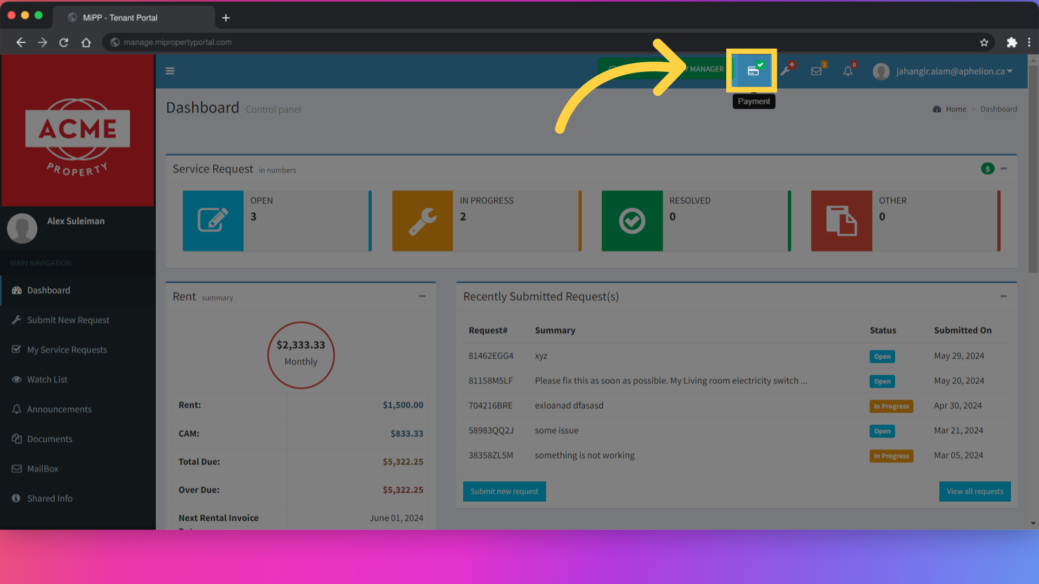The height and width of the screenshot is (584, 1039).
Task: Go to My Service Requests
Action: [67, 350]
